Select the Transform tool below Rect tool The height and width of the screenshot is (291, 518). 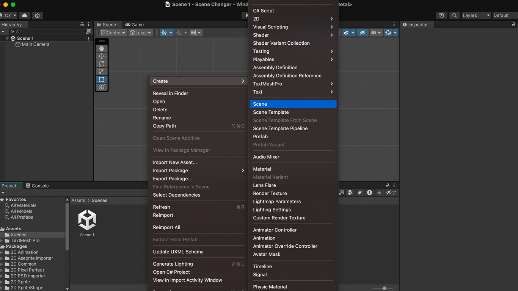point(101,87)
